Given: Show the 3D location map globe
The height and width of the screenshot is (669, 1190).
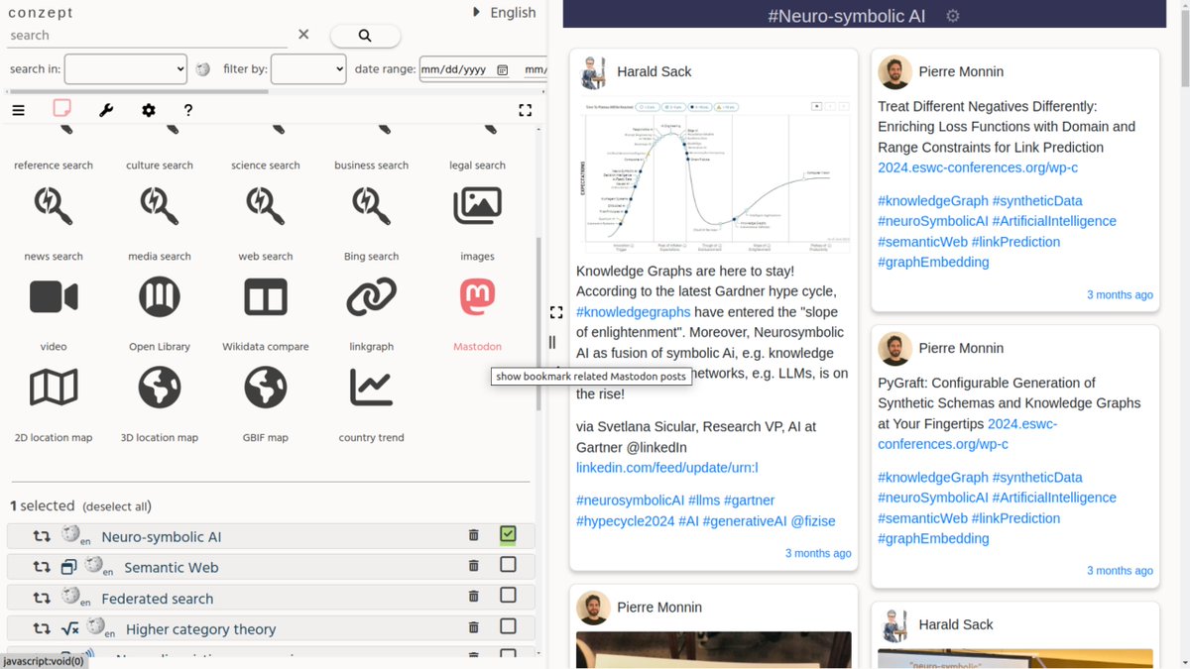Looking at the screenshot, I should tap(160, 388).
